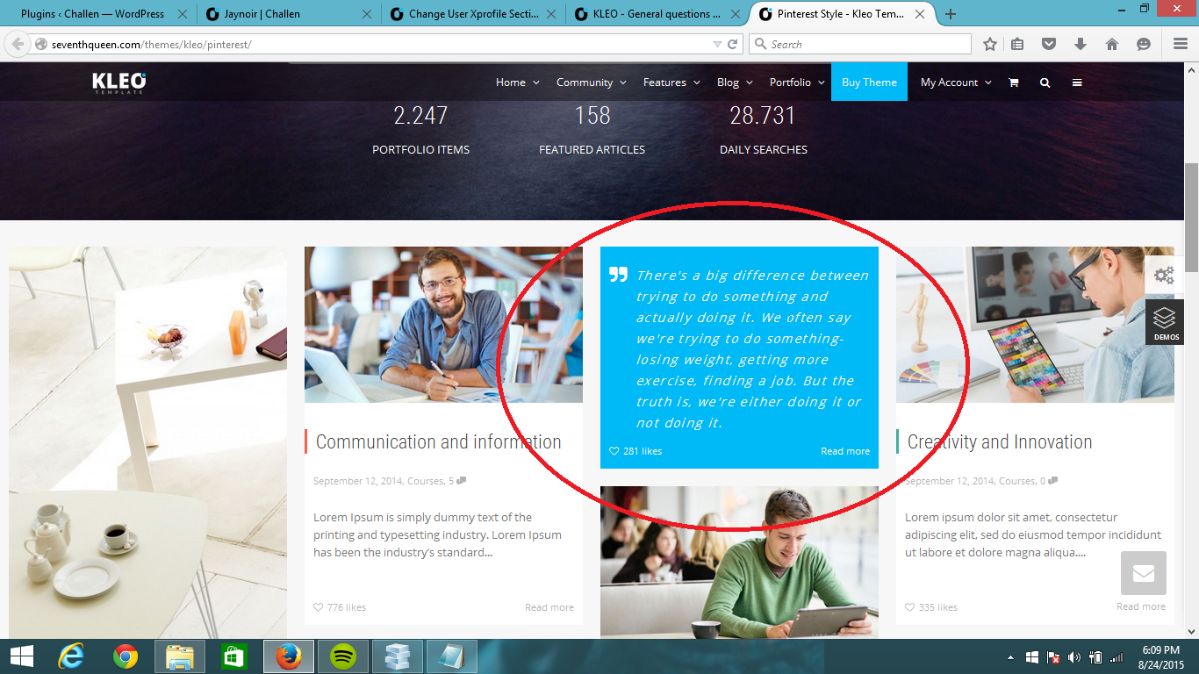Show hidden system tray icons
1199x674 pixels.
click(1010, 657)
